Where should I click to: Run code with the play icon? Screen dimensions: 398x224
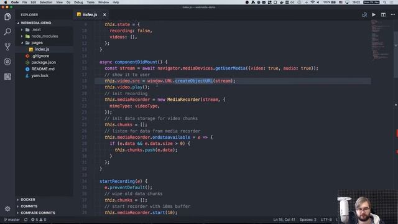coord(374,15)
